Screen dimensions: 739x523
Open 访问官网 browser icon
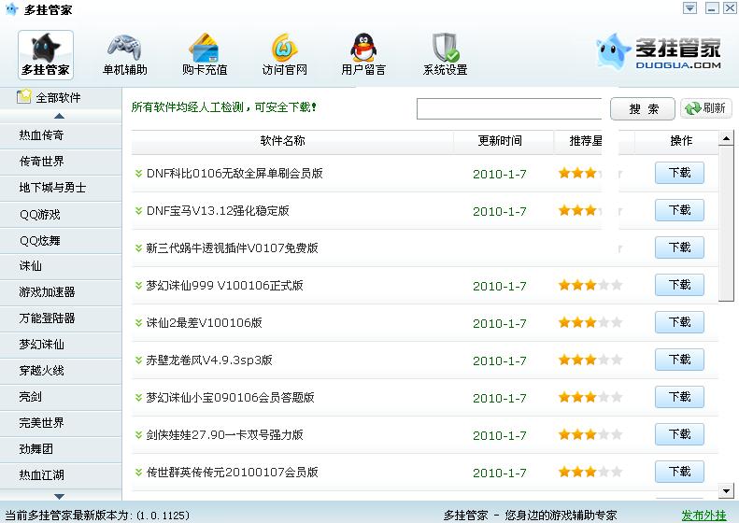tap(284, 47)
